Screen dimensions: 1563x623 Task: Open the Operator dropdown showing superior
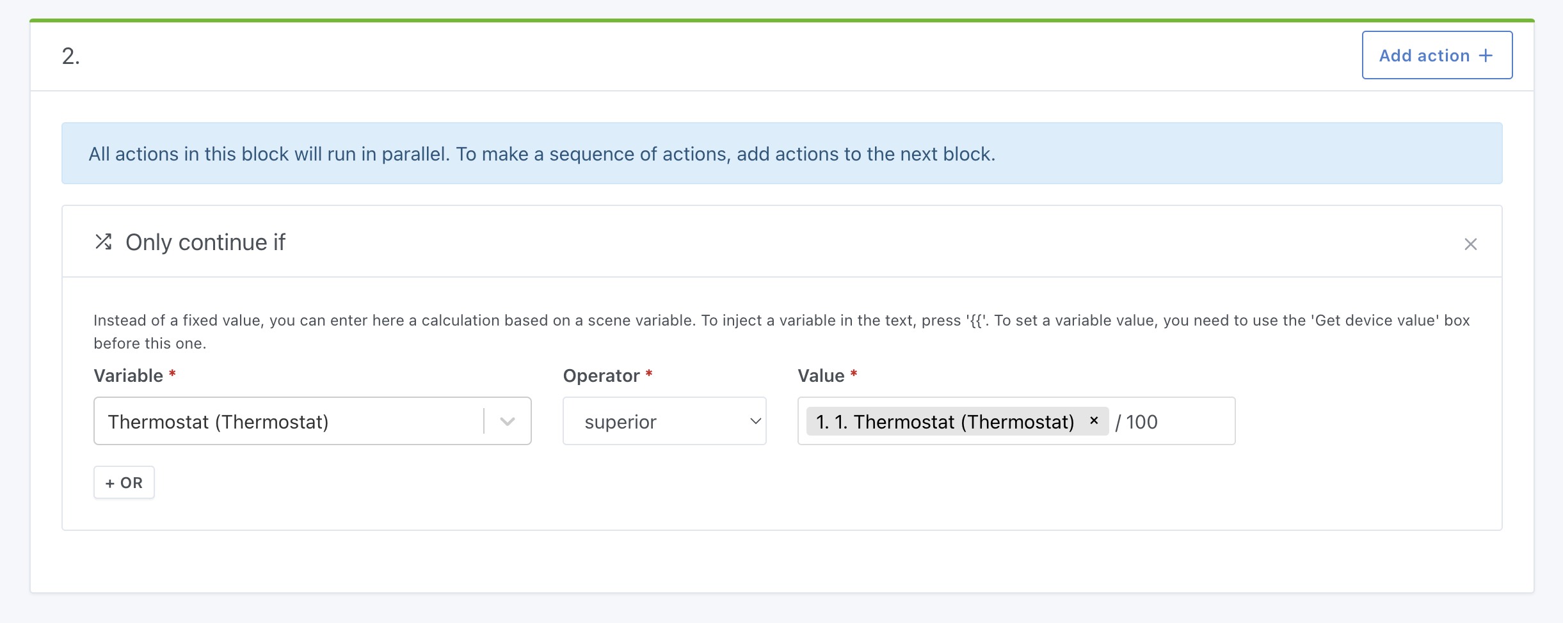[664, 422]
